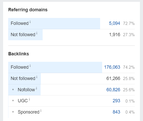Select the UGC row label
This screenshot has height=121, width=143.
pos(23,101)
